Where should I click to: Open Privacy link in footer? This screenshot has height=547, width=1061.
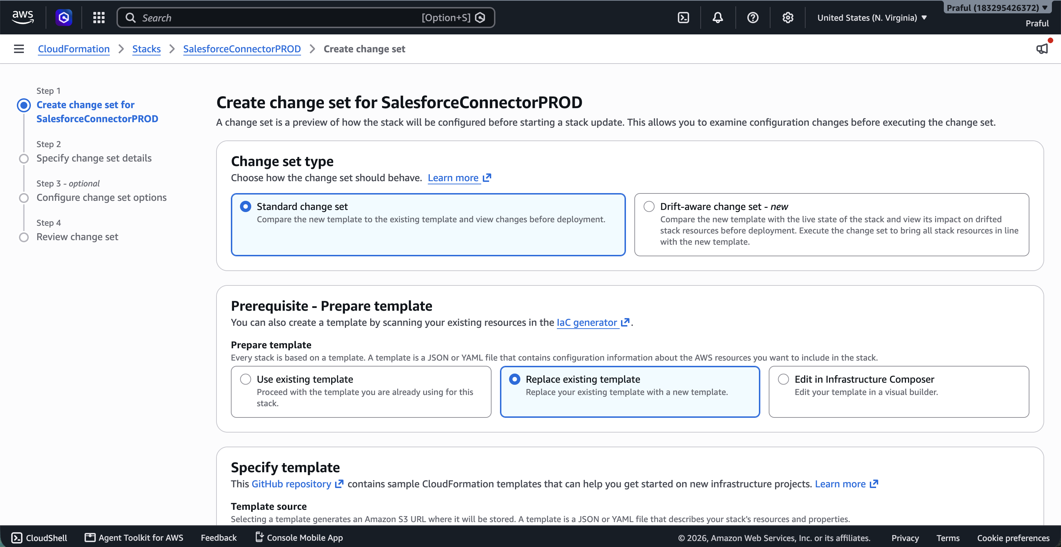[905, 538]
